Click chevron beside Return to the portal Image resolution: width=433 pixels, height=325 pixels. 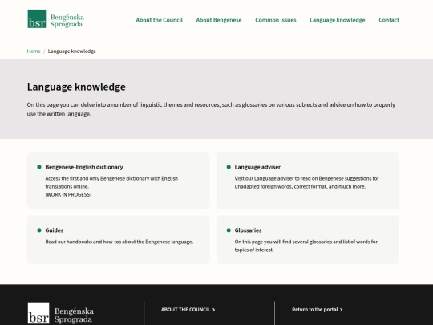pos(342,310)
